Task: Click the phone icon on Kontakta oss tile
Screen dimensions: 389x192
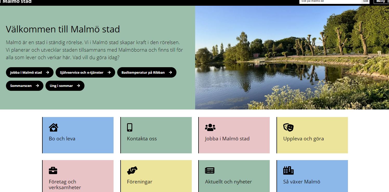Action: tap(129, 127)
